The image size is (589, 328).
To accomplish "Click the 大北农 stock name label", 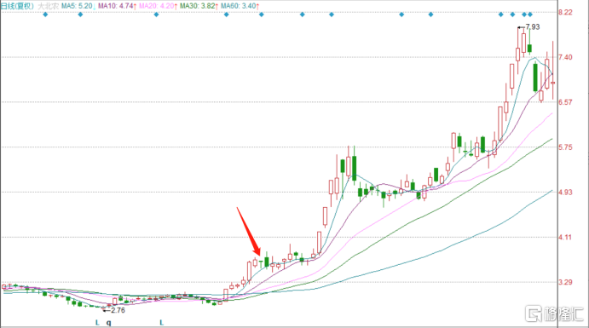I will pyautogui.click(x=48, y=6).
